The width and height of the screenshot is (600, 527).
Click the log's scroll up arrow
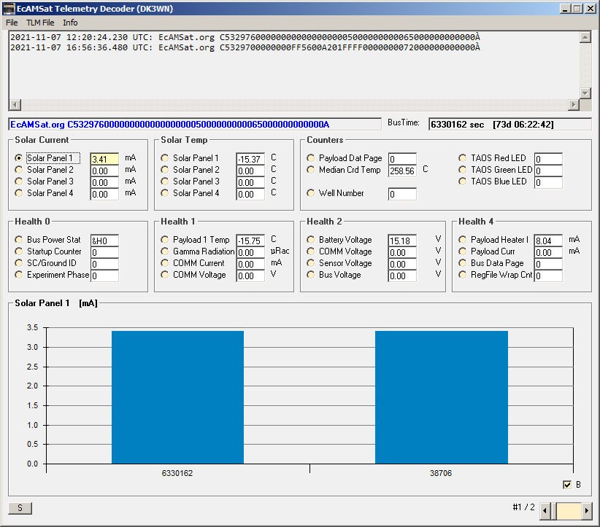click(x=585, y=37)
